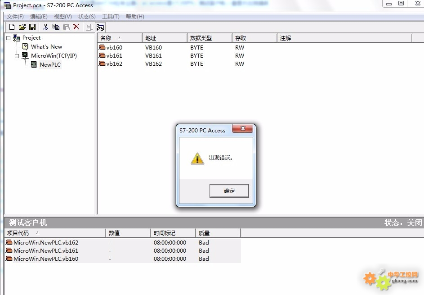
Task: Select What's New in the tree
Action: pyautogui.click(x=46, y=46)
